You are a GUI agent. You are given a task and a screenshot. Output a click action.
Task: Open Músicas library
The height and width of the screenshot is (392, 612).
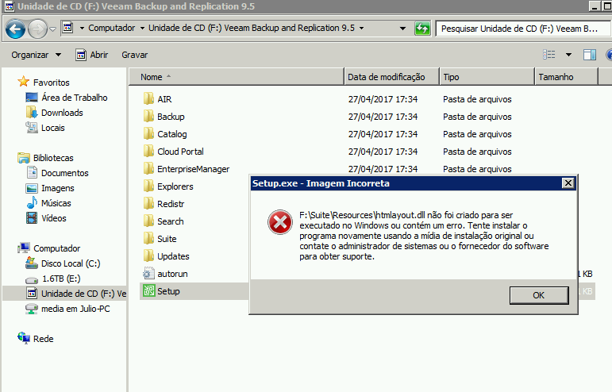click(48, 203)
